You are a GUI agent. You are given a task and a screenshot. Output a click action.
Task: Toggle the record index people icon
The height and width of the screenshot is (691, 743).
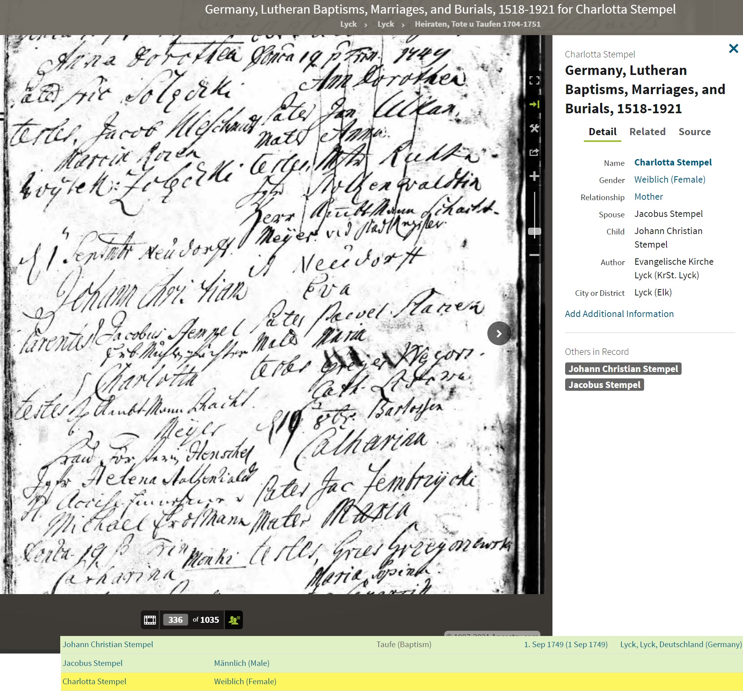[234, 620]
